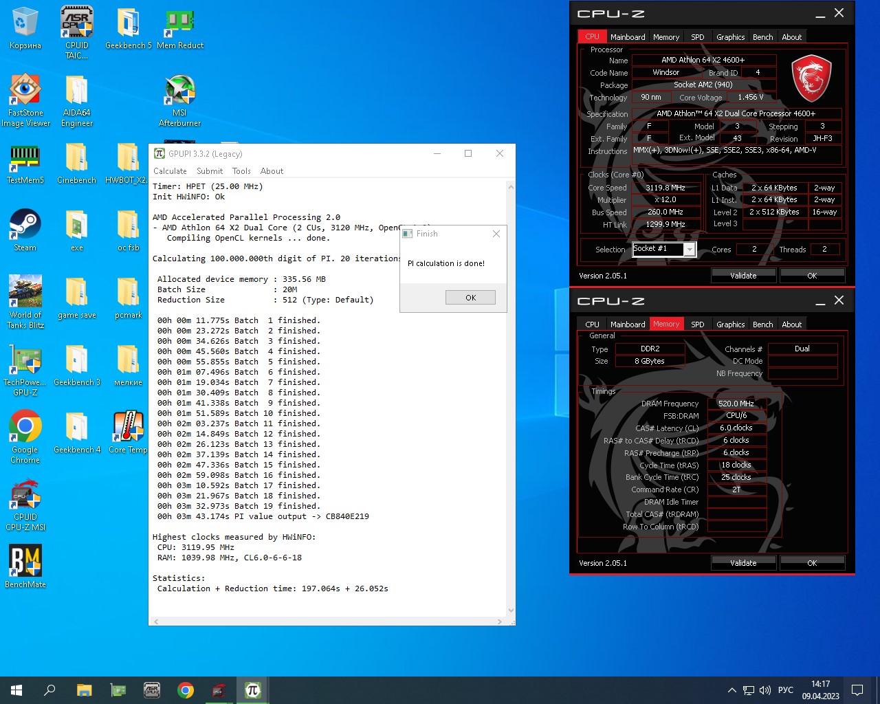880x704 pixels.
Task: Expand the Socket #1 selection dropdown
Action: pyautogui.click(x=689, y=250)
